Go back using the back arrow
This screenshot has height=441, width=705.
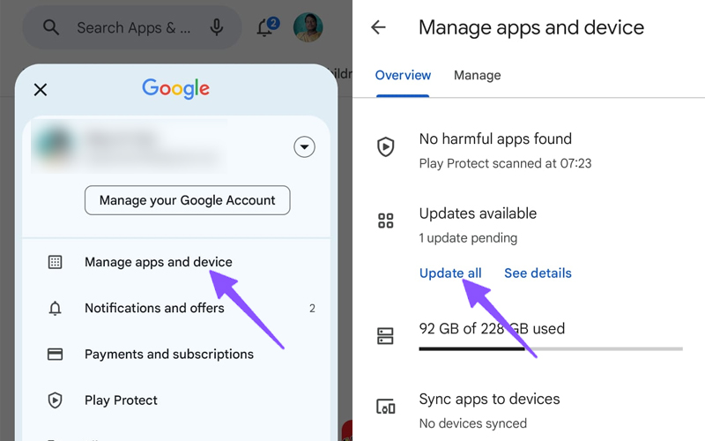(x=379, y=27)
